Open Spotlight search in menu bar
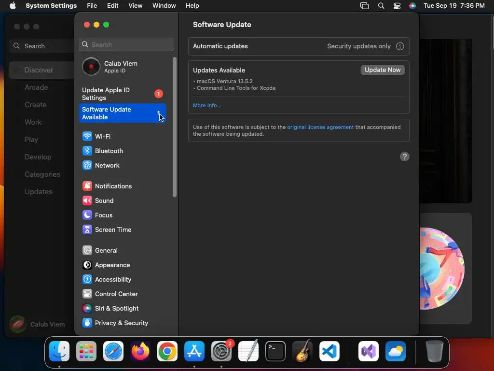 [x=381, y=6]
